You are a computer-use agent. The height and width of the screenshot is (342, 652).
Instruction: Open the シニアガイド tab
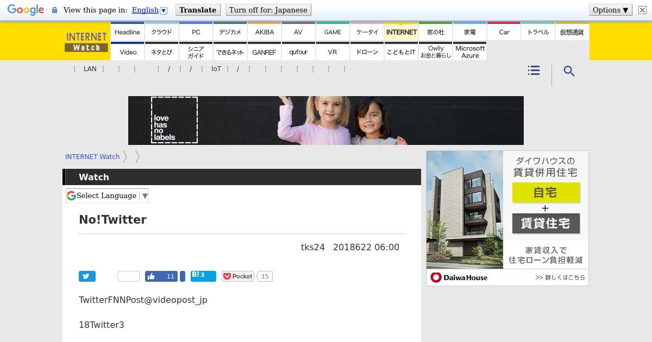(x=196, y=52)
